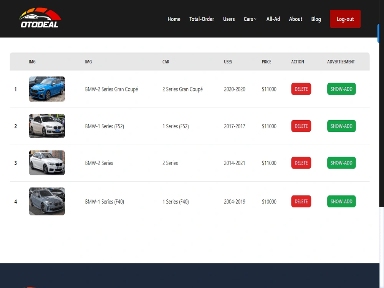
Task: Delete the BMW-1 Series (F52) listing
Action: click(x=301, y=126)
